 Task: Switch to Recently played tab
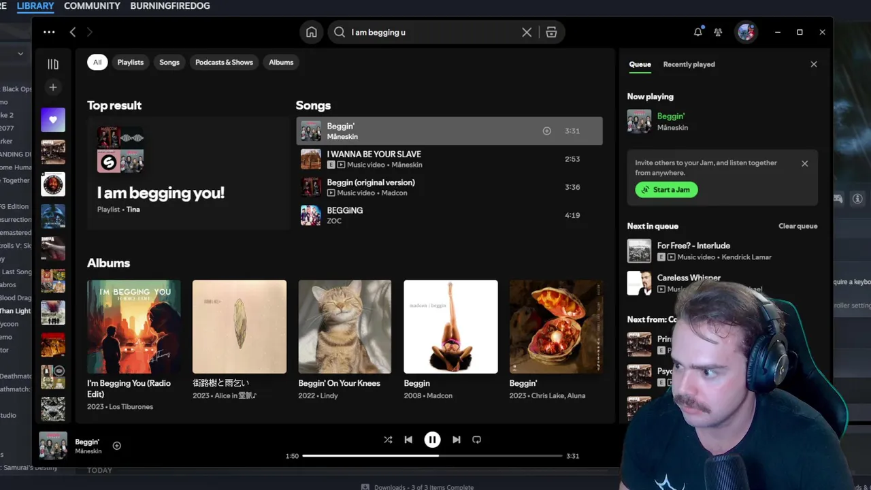coord(689,64)
